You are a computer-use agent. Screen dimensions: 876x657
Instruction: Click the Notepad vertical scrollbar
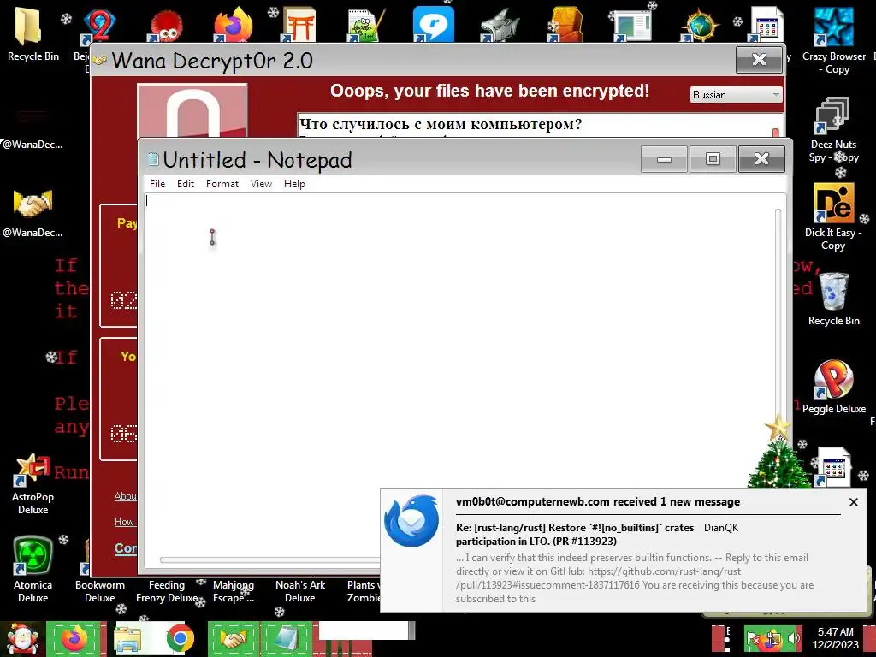pos(778,313)
